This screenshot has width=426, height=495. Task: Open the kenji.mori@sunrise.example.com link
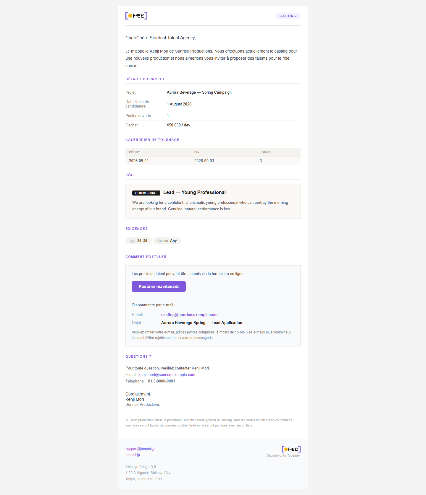point(167,375)
